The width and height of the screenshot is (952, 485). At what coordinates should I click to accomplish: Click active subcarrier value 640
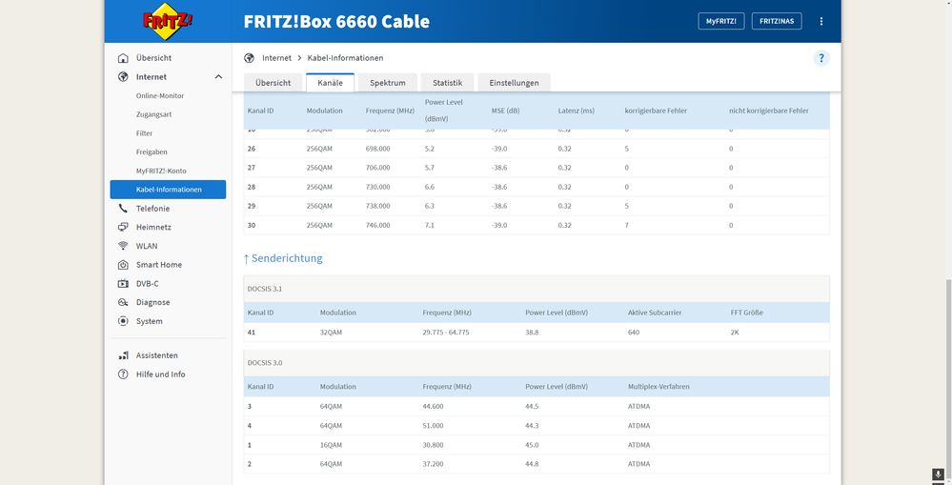(634, 333)
